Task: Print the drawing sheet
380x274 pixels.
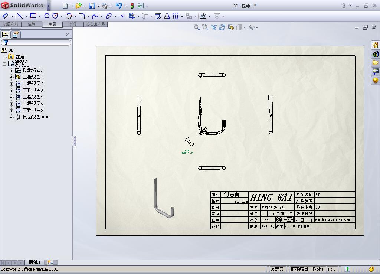Action: [x=105, y=6]
